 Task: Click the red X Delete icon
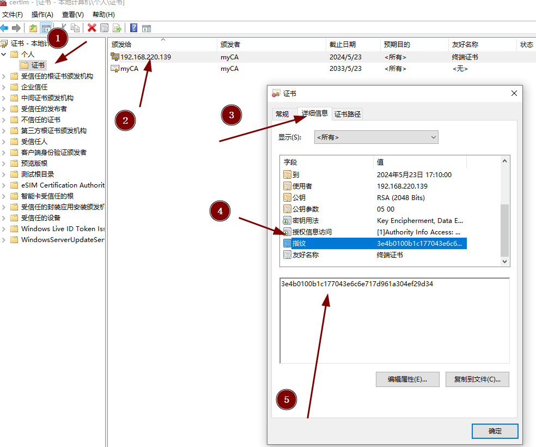click(92, 28)
